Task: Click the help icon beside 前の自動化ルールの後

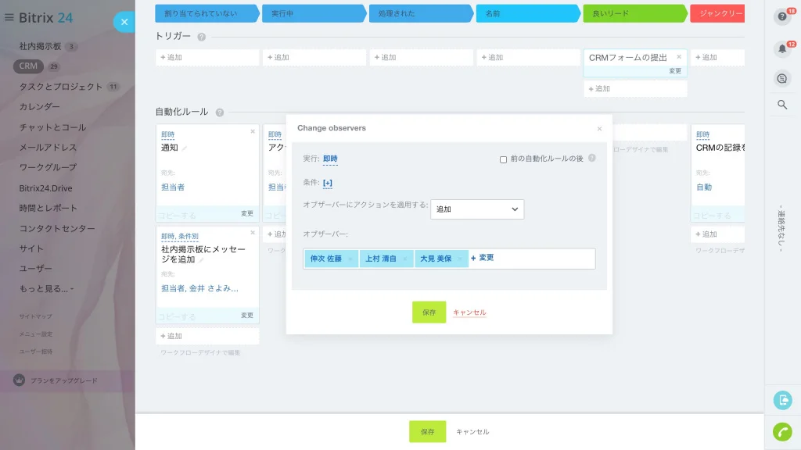Action: click(x=592, y=158)
